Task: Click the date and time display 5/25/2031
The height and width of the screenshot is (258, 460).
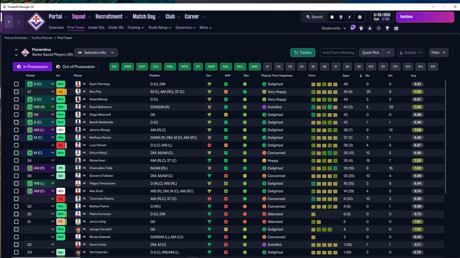Action: coord(382,17)
